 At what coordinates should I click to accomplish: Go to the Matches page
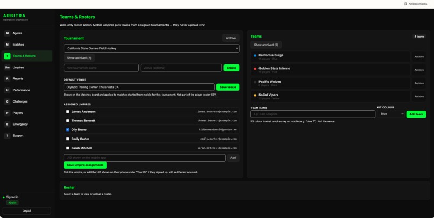[27, 45]
